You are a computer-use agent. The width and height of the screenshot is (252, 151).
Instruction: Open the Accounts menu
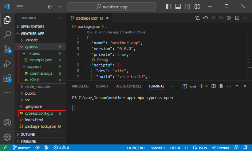[x=7, y=123]
